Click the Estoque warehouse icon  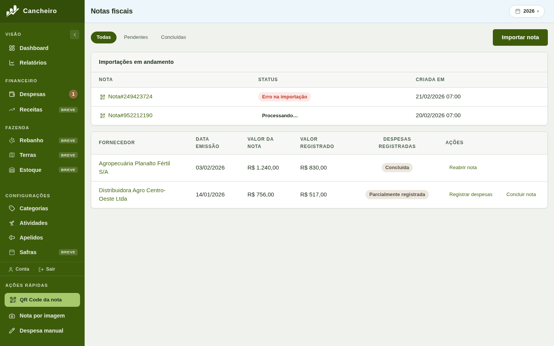point(12,170)
